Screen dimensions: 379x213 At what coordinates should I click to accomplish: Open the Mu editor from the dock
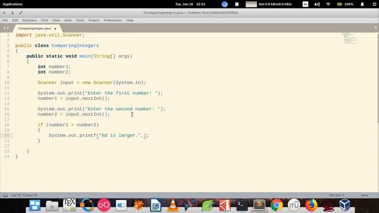click(x=294, y=205)
